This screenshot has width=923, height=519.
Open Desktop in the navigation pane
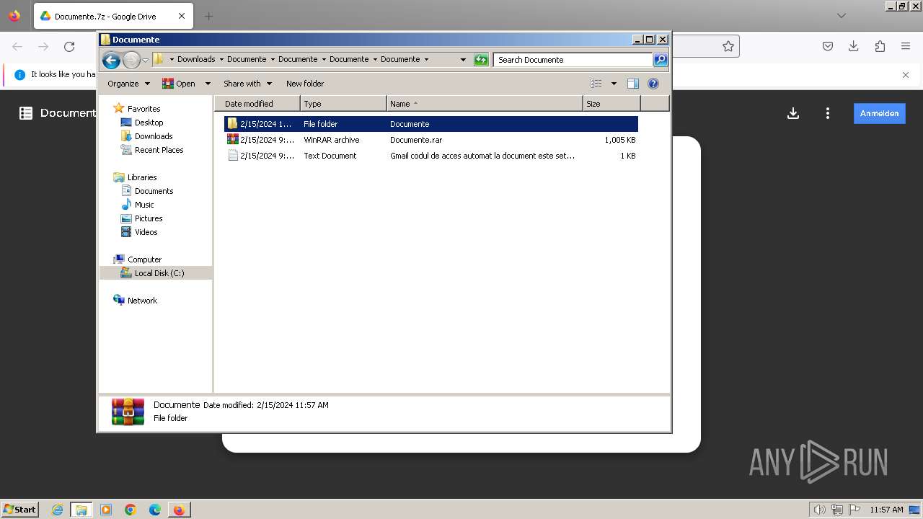pos(149,123)
